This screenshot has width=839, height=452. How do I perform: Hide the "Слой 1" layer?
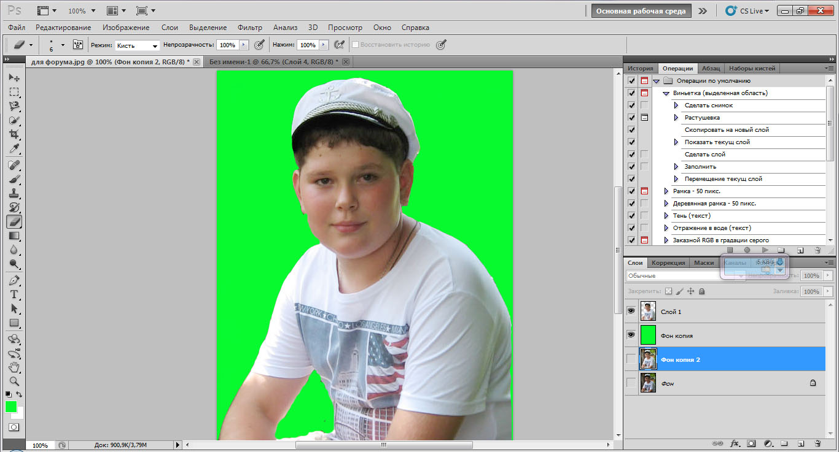[631, 312]
